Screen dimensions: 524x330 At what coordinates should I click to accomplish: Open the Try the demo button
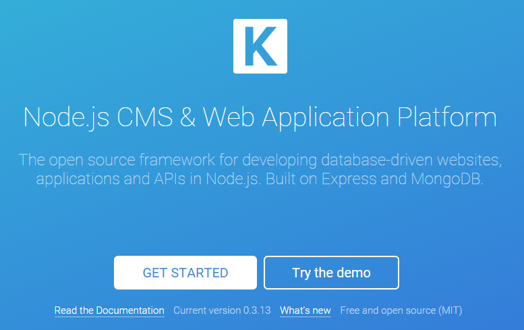331,273
